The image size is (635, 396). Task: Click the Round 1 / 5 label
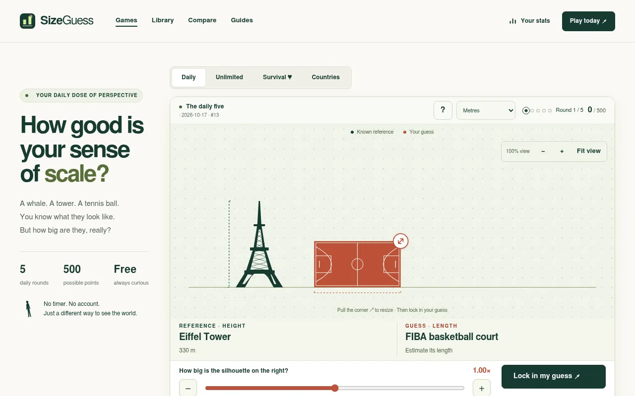(x=570, y=110)
